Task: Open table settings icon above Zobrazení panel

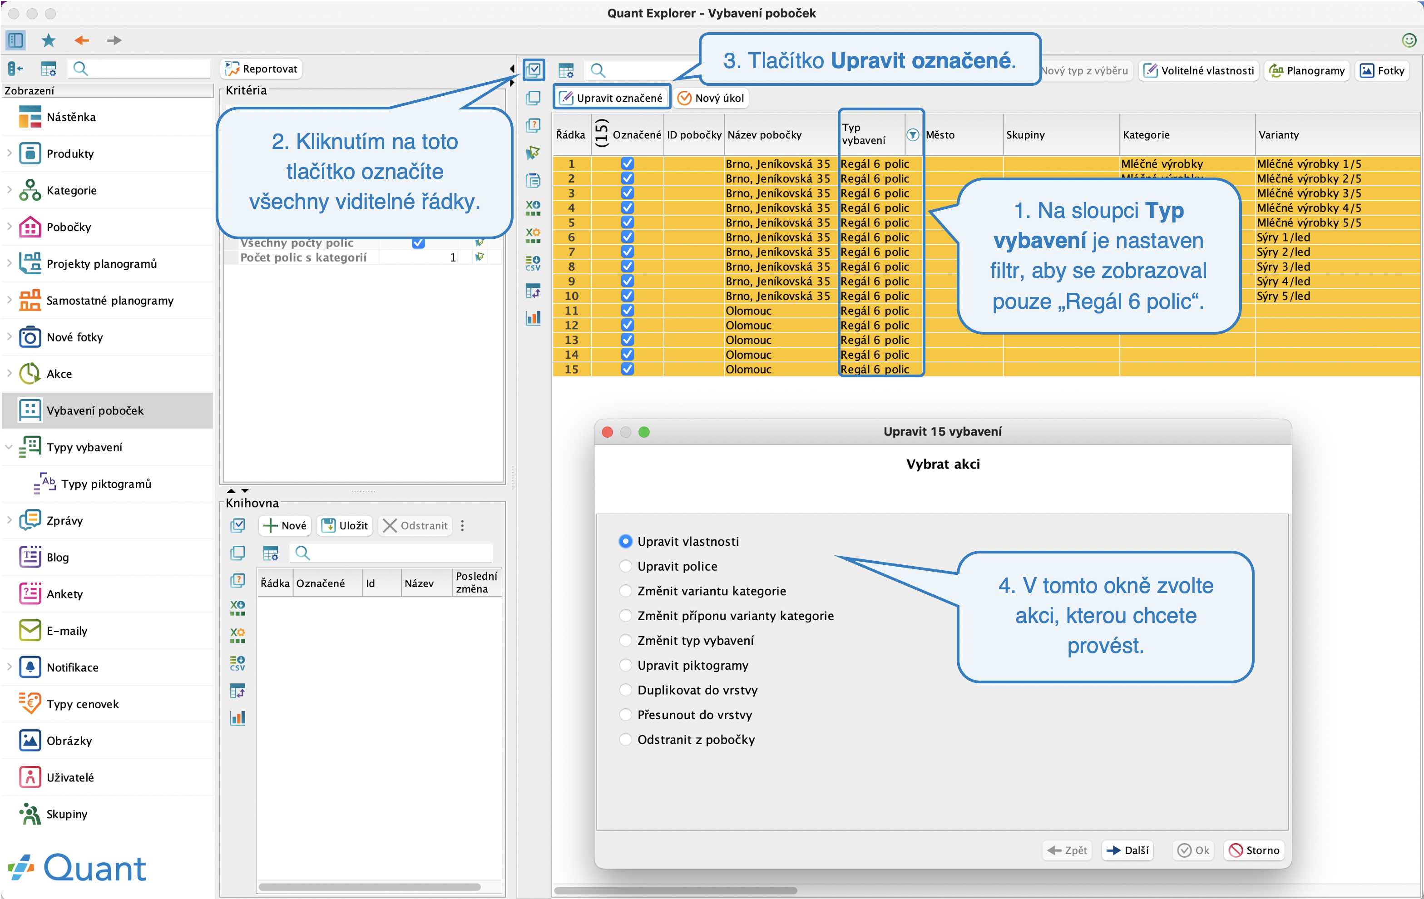Action: pyautogui.click(x=49, y=69)
